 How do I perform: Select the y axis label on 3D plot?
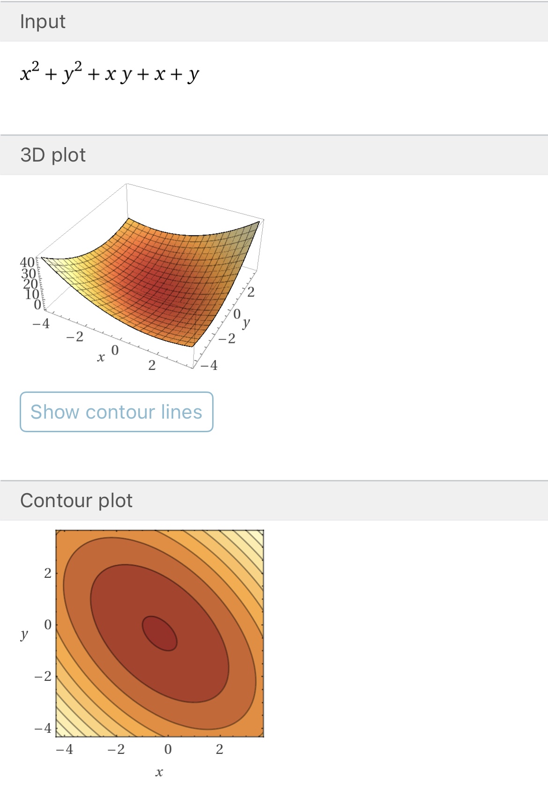tap(246, 322)
